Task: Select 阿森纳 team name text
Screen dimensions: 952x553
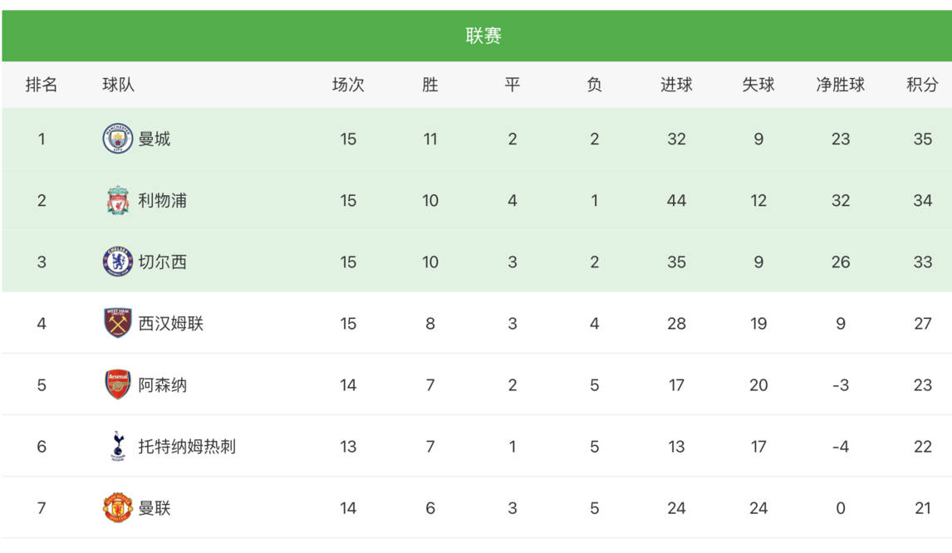Action: (x=162, y=384)
